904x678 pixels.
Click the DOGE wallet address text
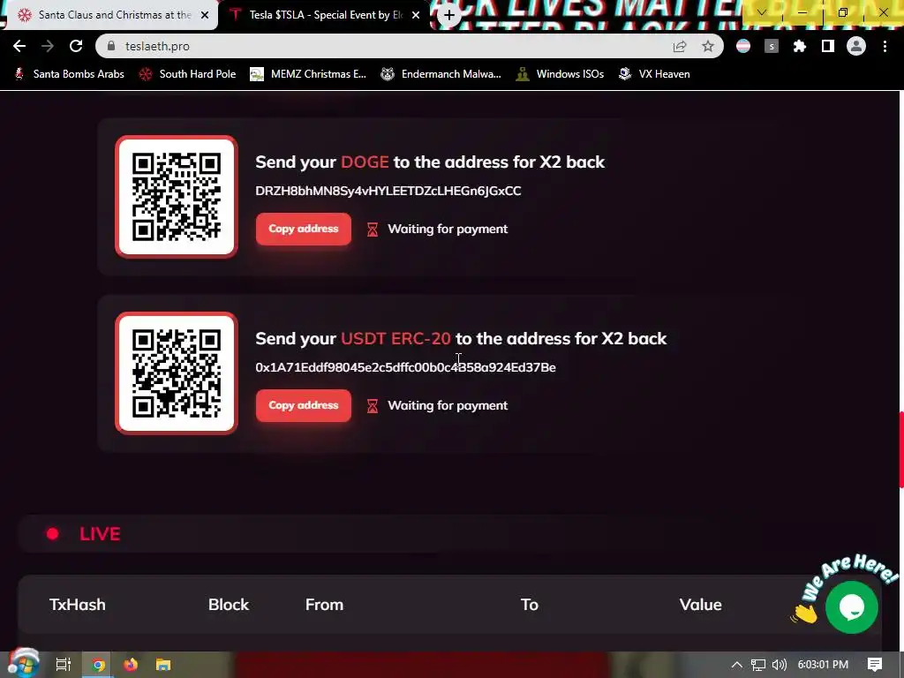388,191
